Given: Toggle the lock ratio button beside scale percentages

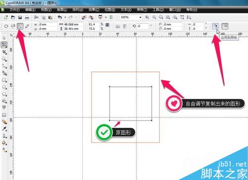Looking at the screenshot, I should click(x=108, y=25).
